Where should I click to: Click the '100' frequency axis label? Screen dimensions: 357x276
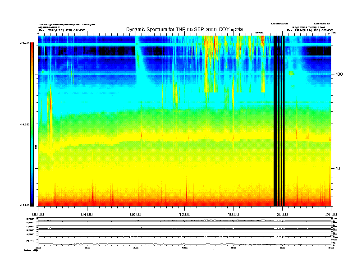click(x=339, y=74)
